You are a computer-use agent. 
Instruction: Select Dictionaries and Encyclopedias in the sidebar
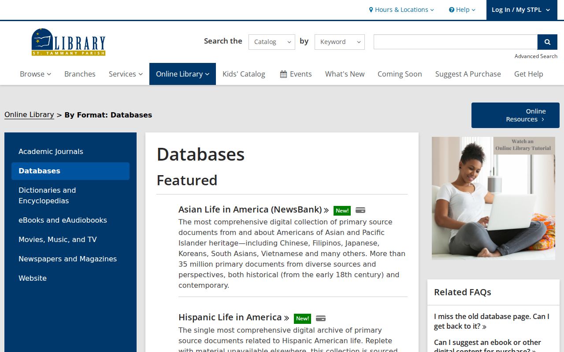(x=70, y=195)
